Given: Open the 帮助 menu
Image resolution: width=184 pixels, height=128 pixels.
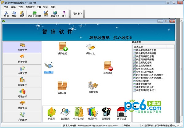Looking at the screenshot, I should (53, 7).
